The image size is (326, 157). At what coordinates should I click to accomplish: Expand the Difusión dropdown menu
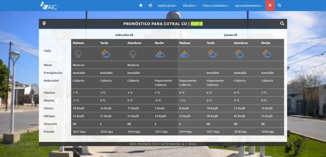(x=189, y=5)
